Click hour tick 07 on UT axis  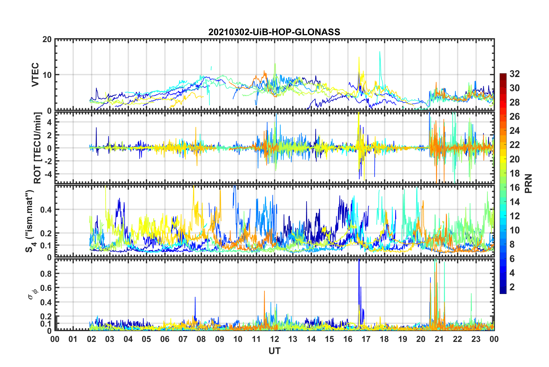[183, 339]
